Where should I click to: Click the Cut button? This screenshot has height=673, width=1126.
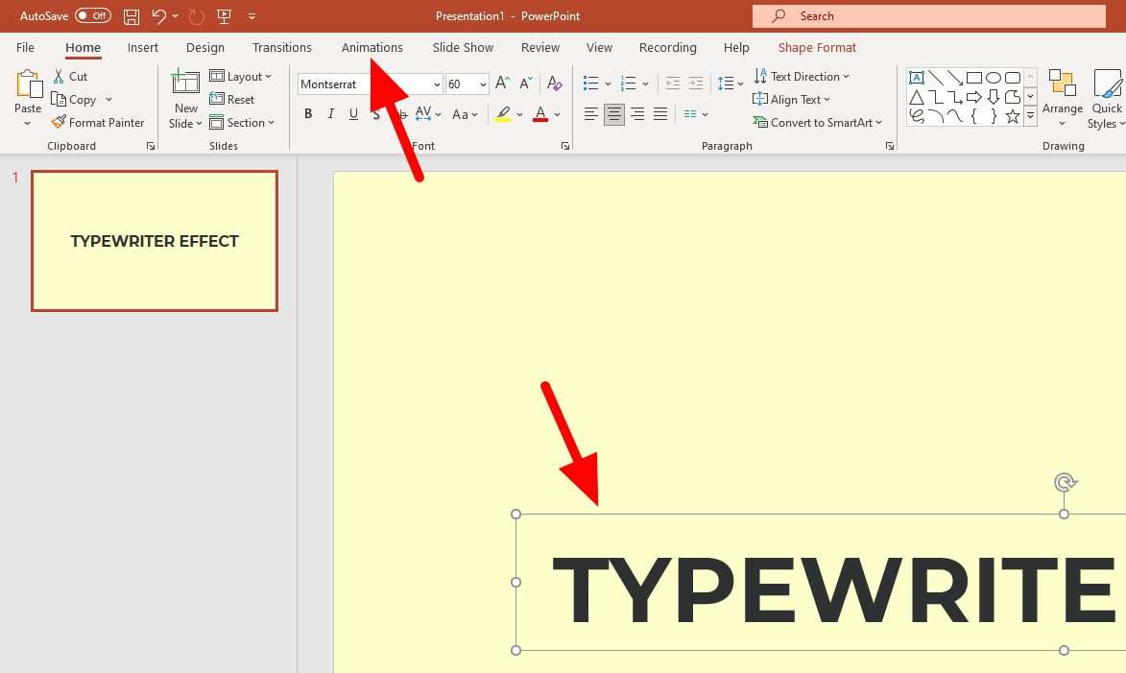click(70, 76)
